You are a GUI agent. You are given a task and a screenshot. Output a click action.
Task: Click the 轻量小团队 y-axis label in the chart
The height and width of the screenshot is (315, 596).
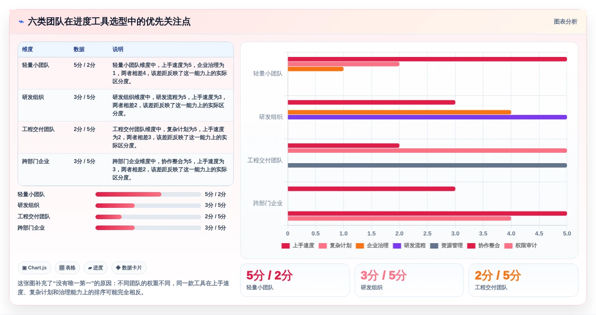[x=268, y=74]
